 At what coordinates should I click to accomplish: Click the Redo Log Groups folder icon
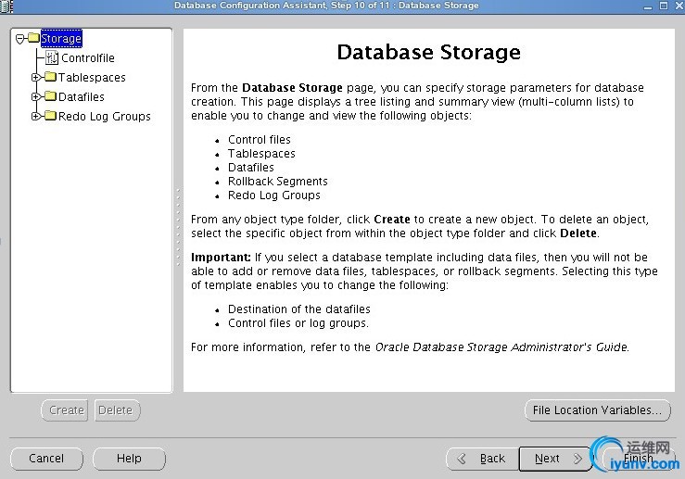tap(50, 116)
